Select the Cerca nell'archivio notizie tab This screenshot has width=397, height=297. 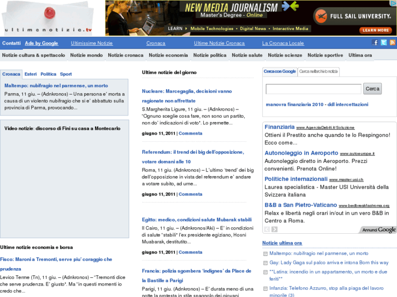click(x=318, y=71)
